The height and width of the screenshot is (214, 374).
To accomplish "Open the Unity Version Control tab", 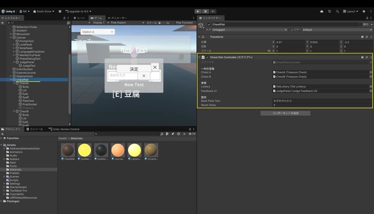I will tap(64, 129).
